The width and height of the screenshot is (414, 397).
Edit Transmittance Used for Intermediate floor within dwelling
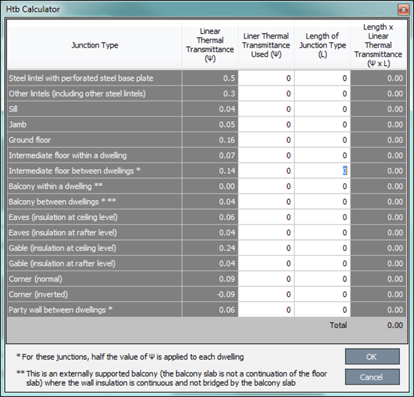tap(266, 155)
